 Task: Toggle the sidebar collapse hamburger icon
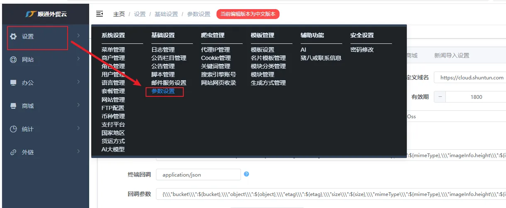(x=100, y=14)
